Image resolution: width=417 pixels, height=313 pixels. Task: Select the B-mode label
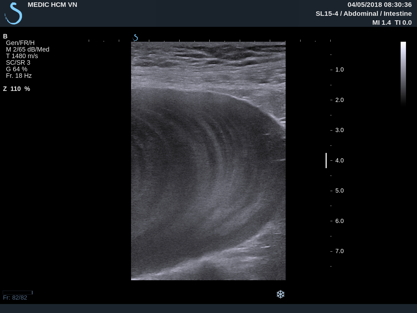(5, 36)
